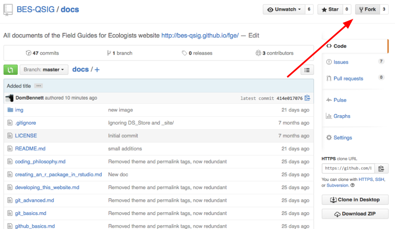The image size is (395, 229).
Task: Open latest commit 414e017076
Action: (x=290, y=98)
